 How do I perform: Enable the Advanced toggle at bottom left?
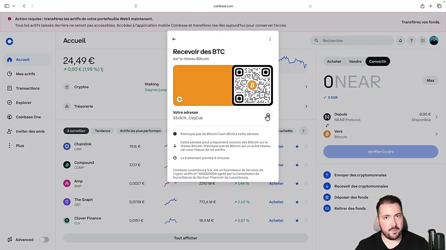44,240
